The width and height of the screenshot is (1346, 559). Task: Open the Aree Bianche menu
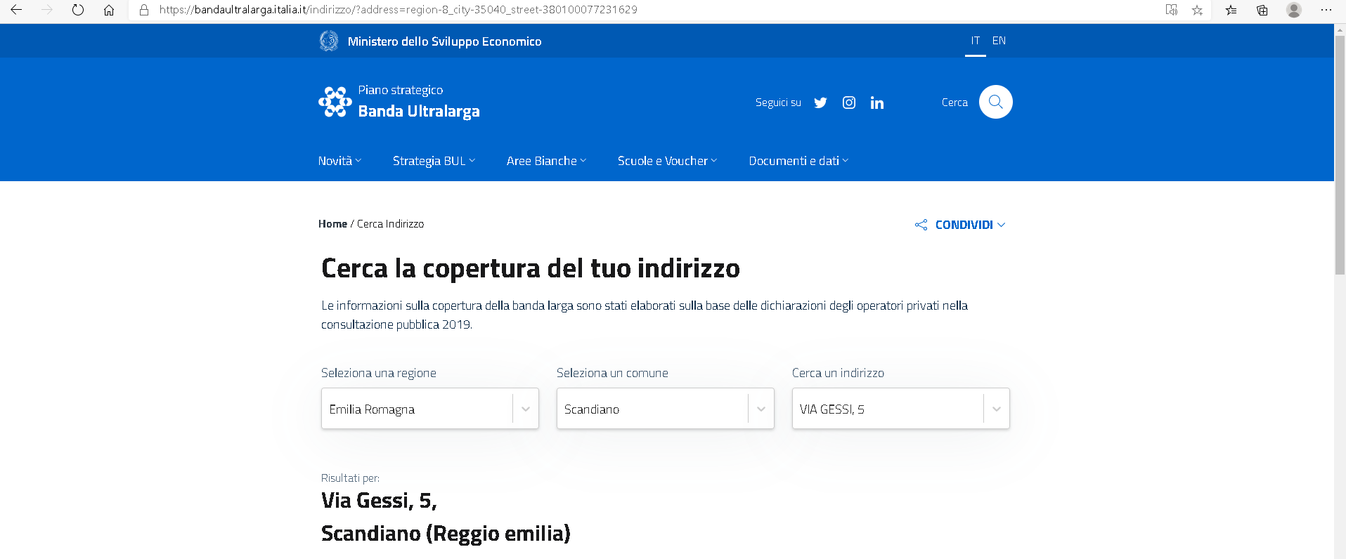click(545, 161)
